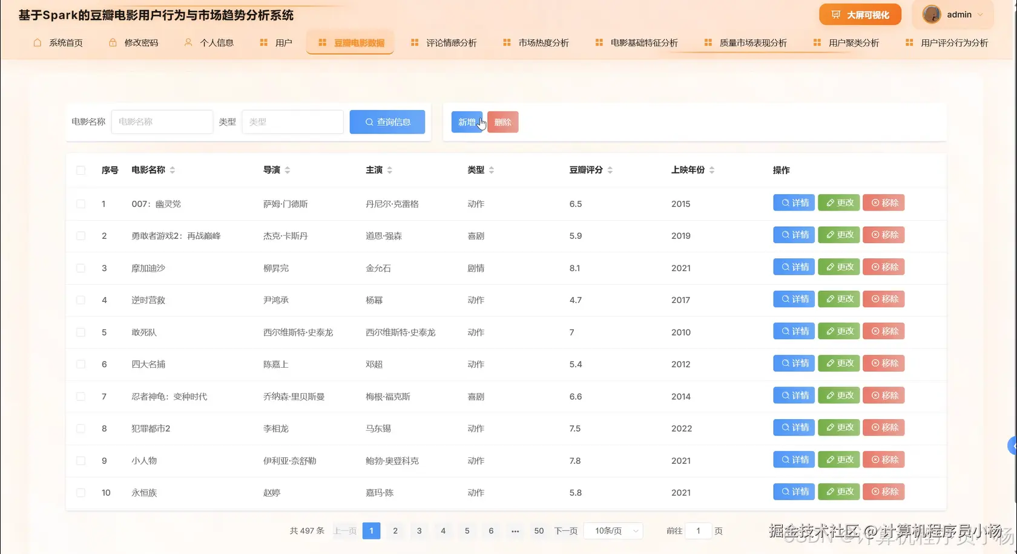The width and height of the screenshot is (1017, 554).
Task: Open 电影基础特征分析 menu
Action: [636, 43]
